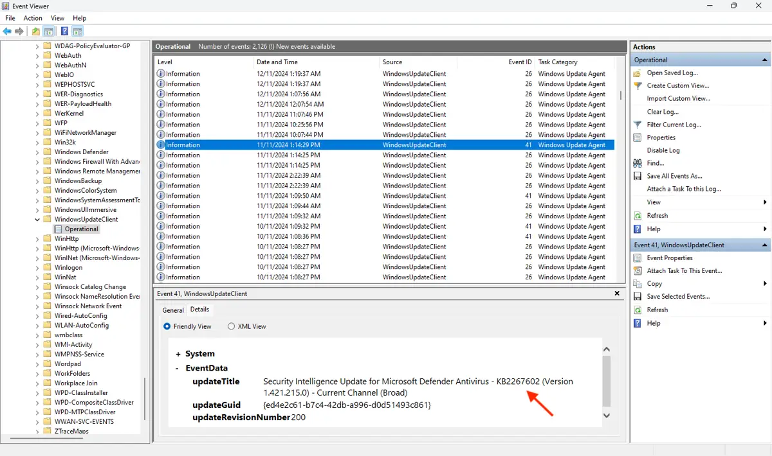Click the Properties icon under Operational actions
This screenshot has height=456, width=772.
[x=638, y=137]
